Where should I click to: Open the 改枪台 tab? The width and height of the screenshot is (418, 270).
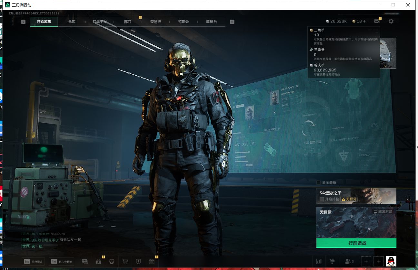pos(211,22)
